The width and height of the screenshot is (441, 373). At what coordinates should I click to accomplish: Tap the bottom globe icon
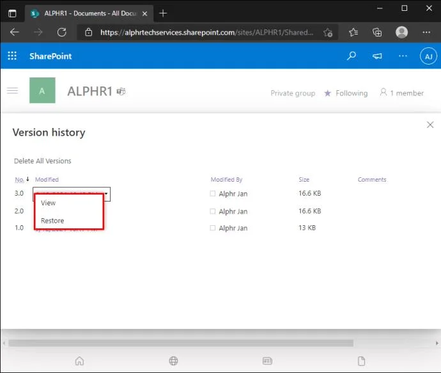pyautogui.click(x=173, y=361)
